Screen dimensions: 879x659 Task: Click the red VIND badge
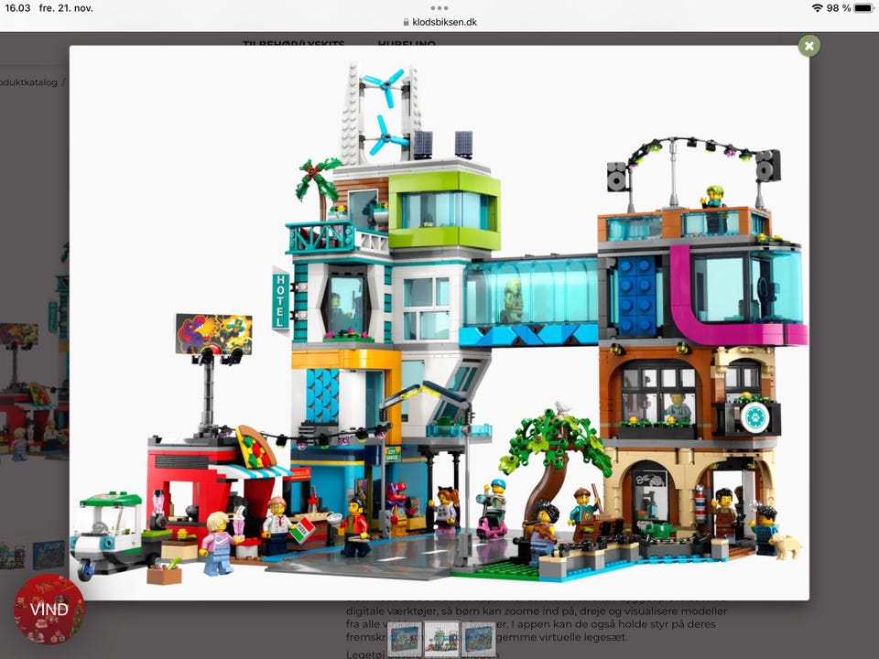(x=49, y=610)
